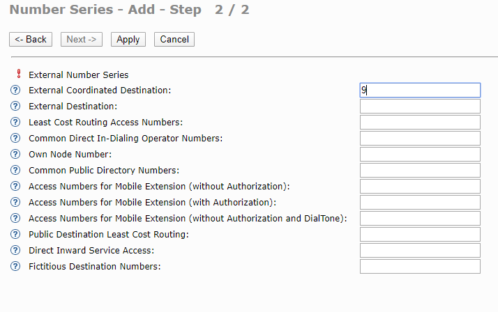Click help icon for External Coordinated Destination
The image size is (498, 312).
(x=16, y=91)
